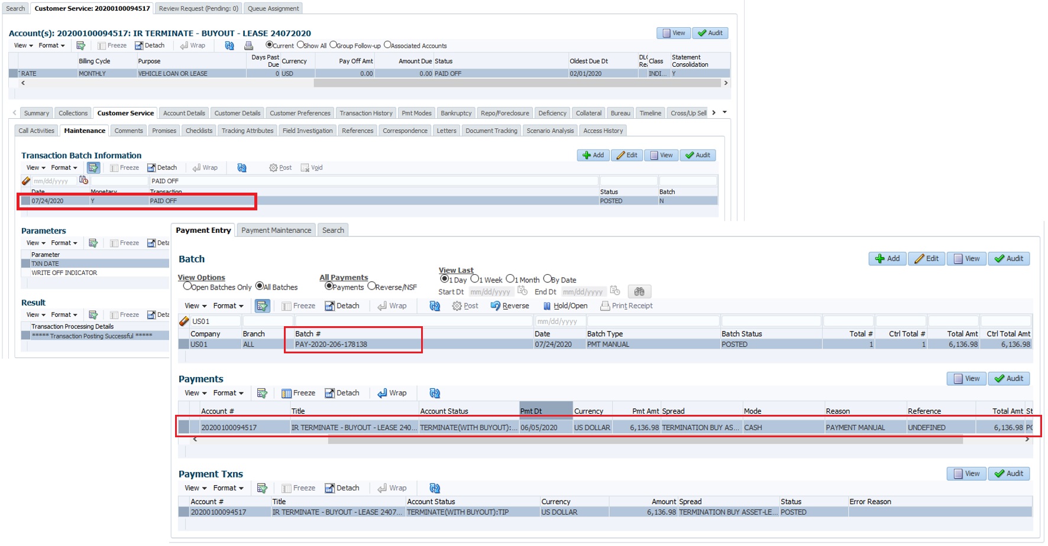
Task: Click the Audit button in the Account(s) header
Action: click(710, 33)
